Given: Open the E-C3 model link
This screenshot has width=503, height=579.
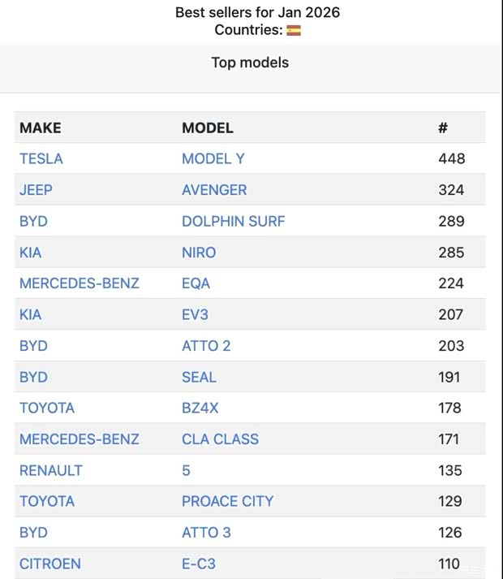Looking at the screenshot, I should point(199,564).
